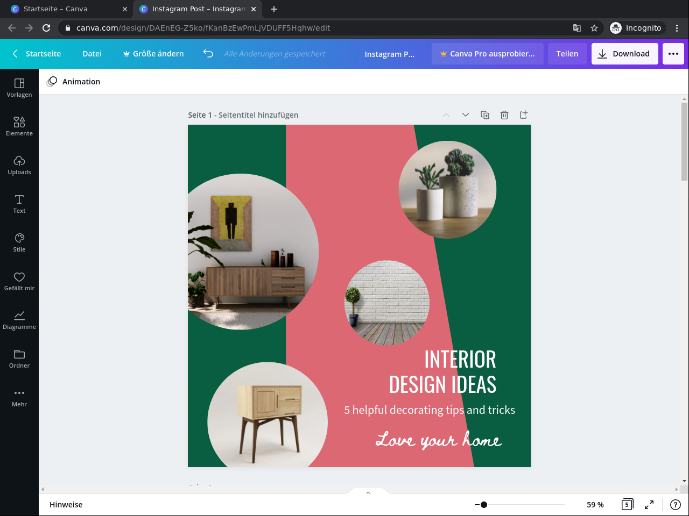This screenshot has width=689, height=516.
Task: Open the Größe ändern resize menu
Action: (153, 54)
